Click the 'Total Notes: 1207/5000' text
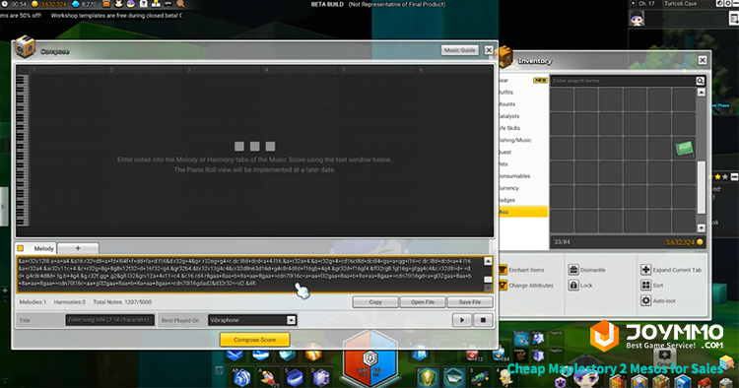Viewport: 739px width, 388px height. click(x=122, y=302)
